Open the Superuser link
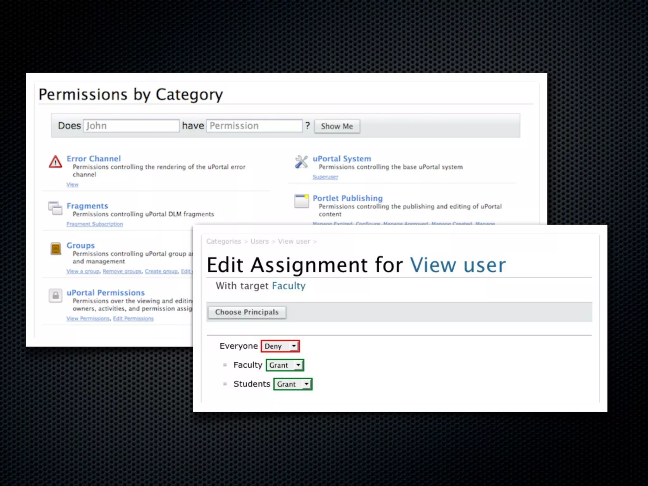Viewport: 648px width, 486px height. coord(325,177)
